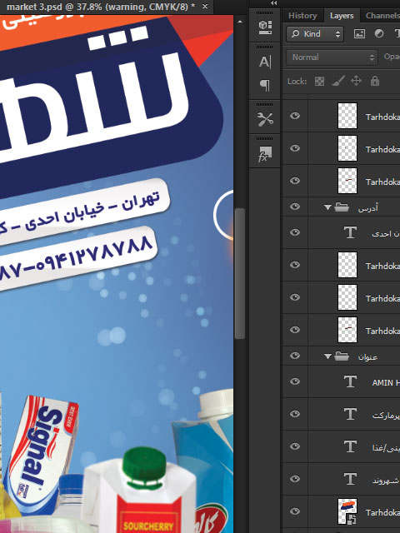Click the canvas scroll-up arrow
The image size is (400, 533).
tap(240, 22)
